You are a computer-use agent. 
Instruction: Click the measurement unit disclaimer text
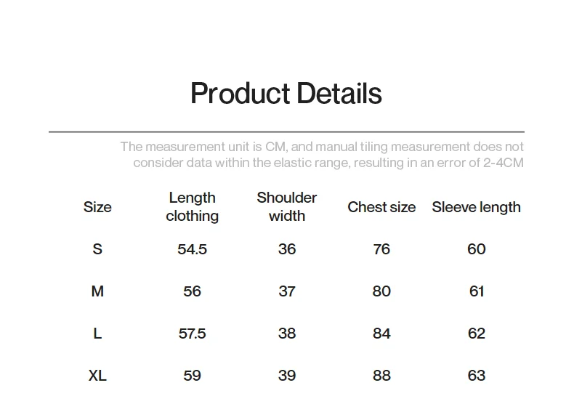(x=322, y=155)
